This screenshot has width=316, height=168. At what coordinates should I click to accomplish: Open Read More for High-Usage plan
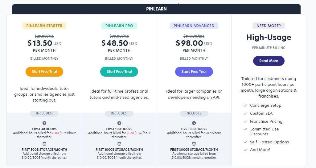(269, 61)
